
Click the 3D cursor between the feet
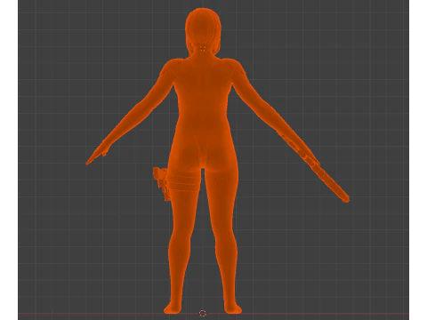point(203,313)
